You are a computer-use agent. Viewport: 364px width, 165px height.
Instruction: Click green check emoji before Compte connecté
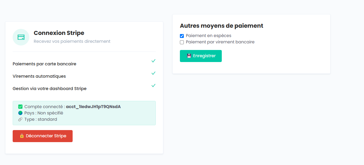20,107
